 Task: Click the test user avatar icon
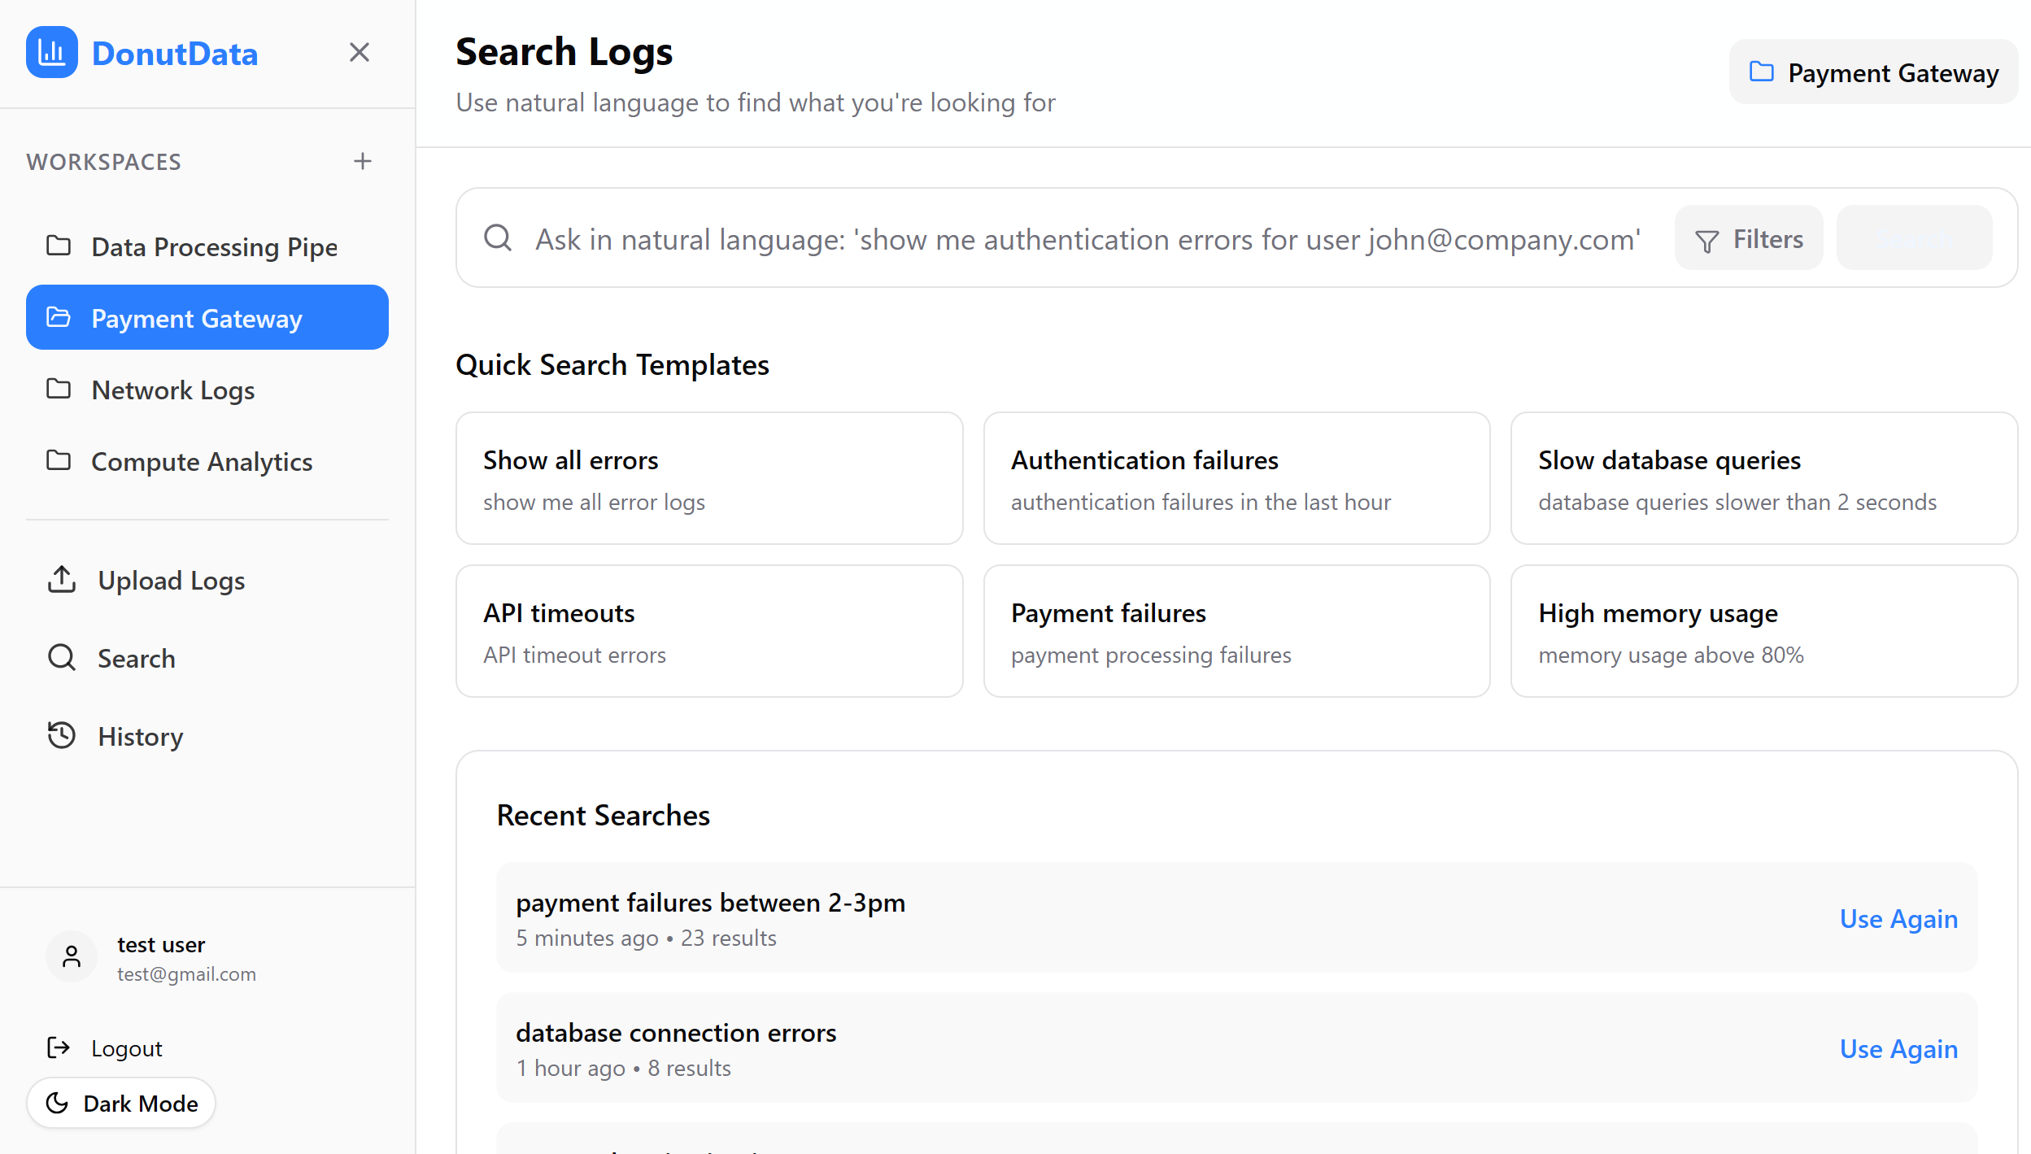(x=72, y=957)
